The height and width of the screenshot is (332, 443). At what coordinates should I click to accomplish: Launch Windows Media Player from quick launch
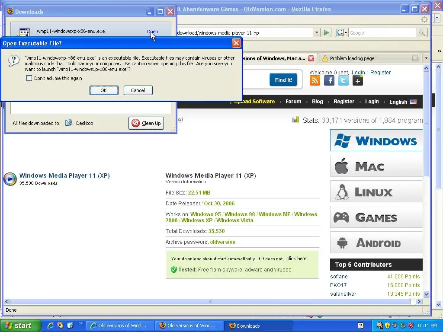click(60, 326)
